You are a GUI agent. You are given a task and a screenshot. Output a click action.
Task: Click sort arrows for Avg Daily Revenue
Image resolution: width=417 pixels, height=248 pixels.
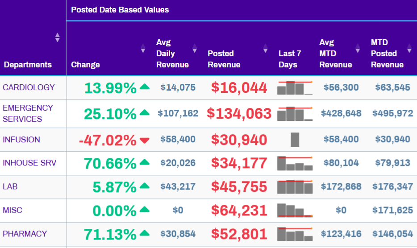(194, 49)
